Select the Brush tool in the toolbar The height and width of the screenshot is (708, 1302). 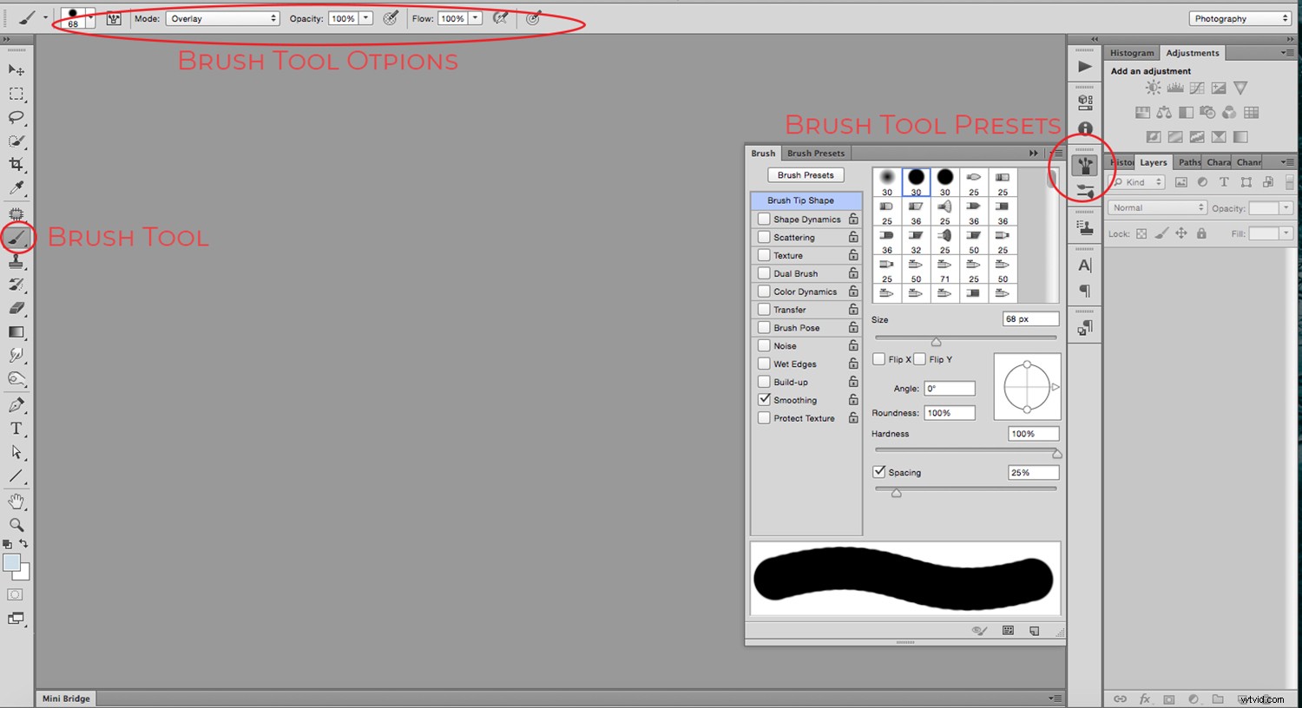click(17, 237)
